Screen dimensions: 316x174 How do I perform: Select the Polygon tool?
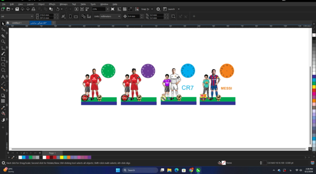[3, 70]
